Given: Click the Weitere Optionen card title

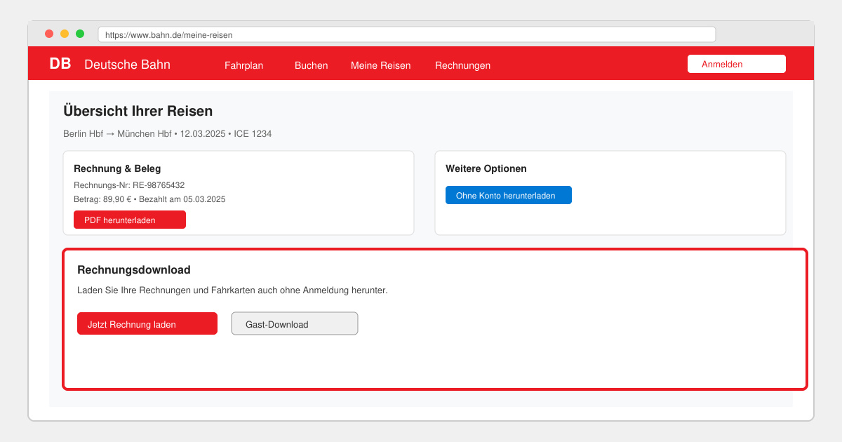Looking at the screenshot, I should pos(486,168).
